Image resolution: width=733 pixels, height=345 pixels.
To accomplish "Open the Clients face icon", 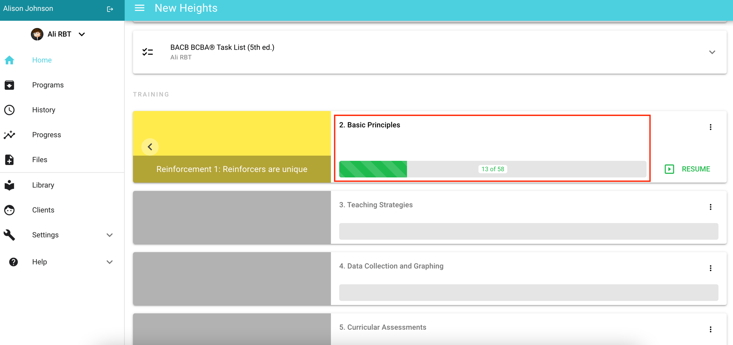I will click(x=9, y=210).
